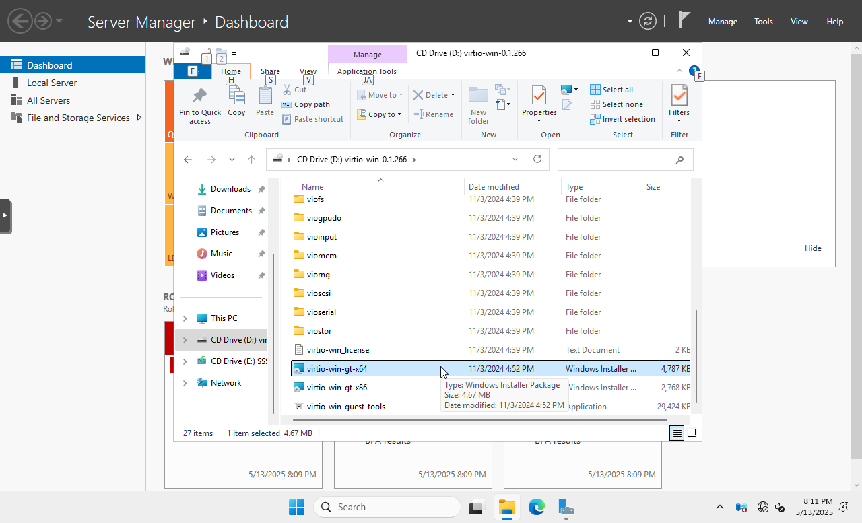Click the Pin to Quick access icon
The width and height of the screenshot is (862, 523).
[199, 96]
